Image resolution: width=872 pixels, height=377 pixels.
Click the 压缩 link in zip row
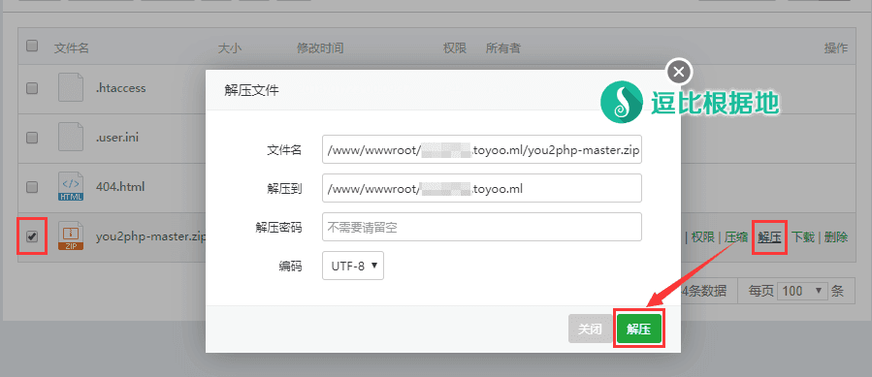click(736, 237)
